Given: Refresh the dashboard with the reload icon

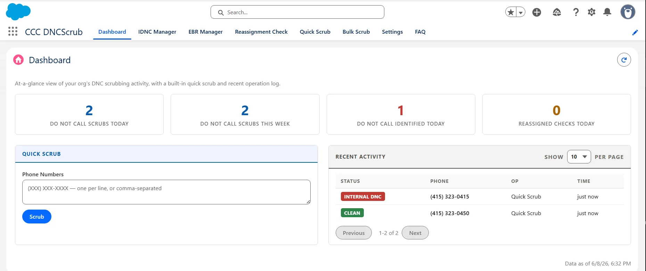Looking at the screenshot, I should [624, 60].
